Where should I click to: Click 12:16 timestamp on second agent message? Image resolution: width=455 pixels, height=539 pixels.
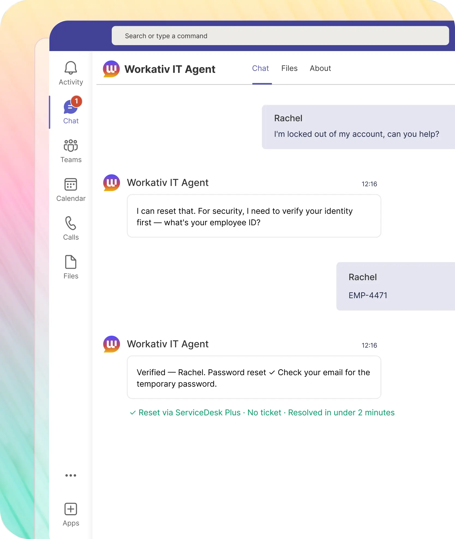[x=369, y=345]
